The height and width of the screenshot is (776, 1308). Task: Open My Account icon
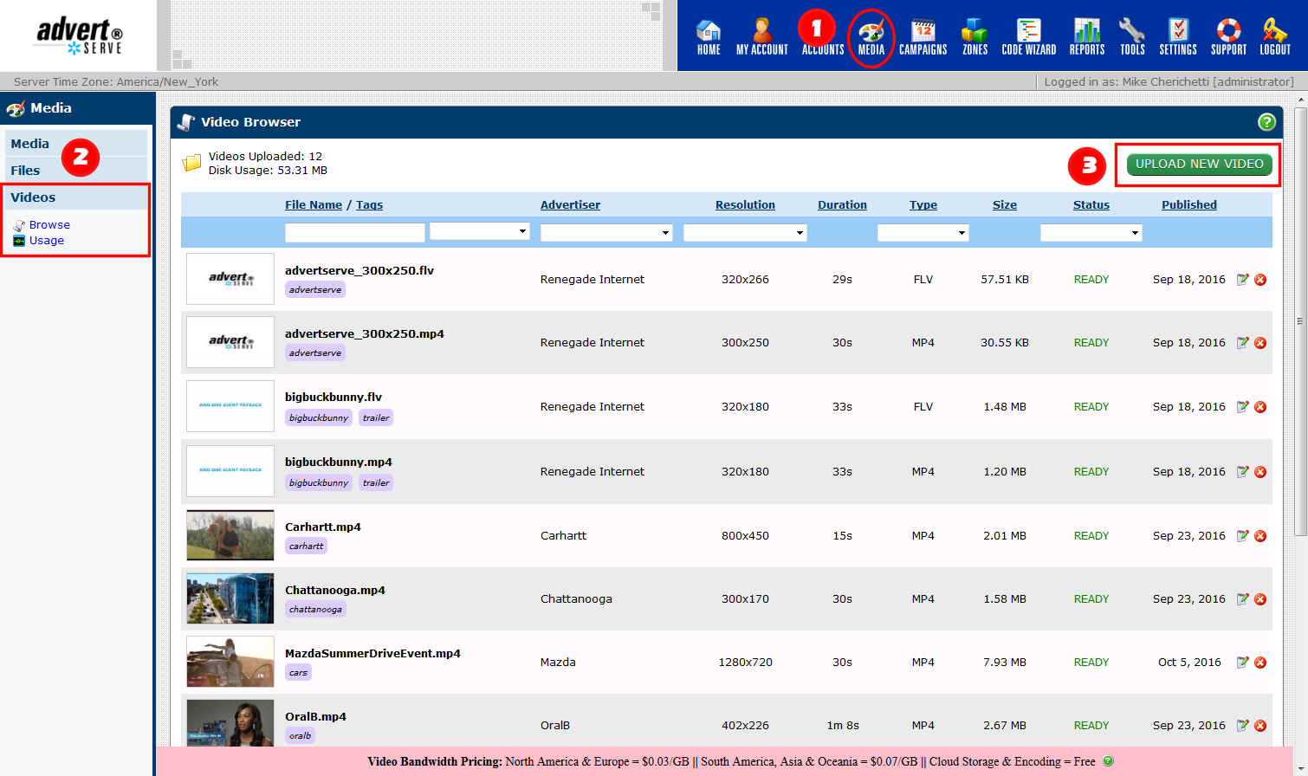(x=762, y=37)
